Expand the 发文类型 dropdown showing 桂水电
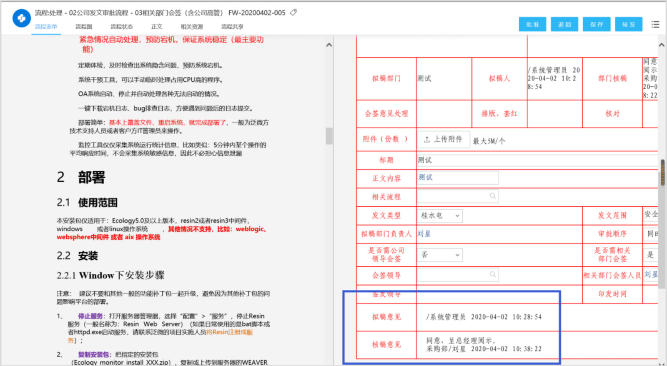 (440, 216)
